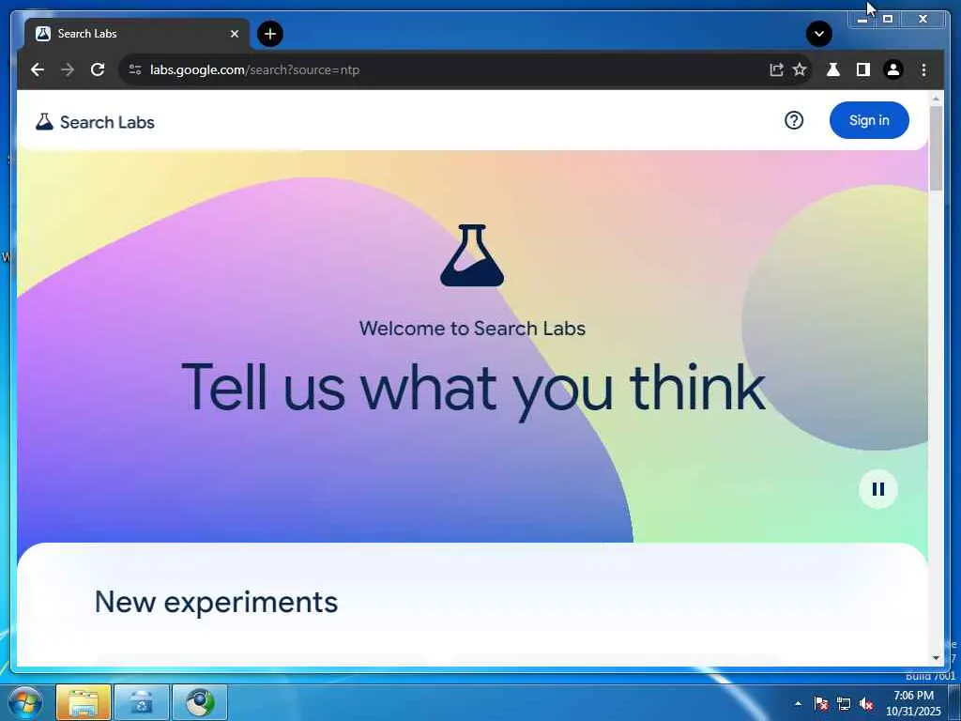The width and height of the screenshot is (961, 721).
Task: Open the Action Center flag icon
Action: point(821,703)
